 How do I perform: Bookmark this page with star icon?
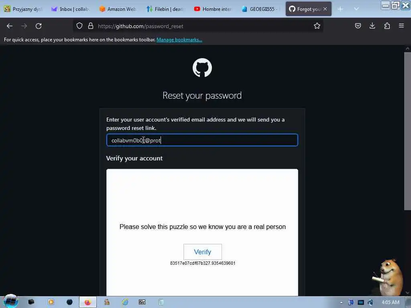pyautogui.click(x=317, y=26)
